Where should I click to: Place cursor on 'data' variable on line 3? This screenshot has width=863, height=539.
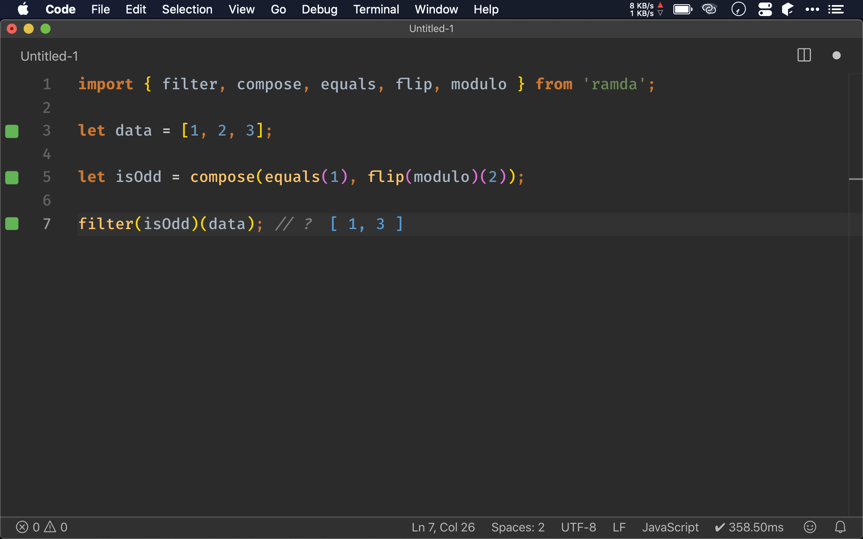click(134, 131)
